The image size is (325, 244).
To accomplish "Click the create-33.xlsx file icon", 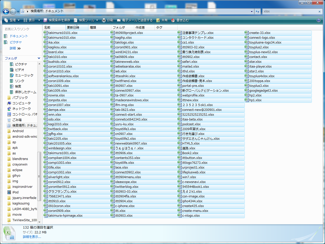I will (x=247, y=33).
